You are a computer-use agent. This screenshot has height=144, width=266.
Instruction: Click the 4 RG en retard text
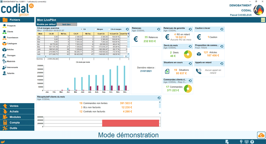coord(182,34)
